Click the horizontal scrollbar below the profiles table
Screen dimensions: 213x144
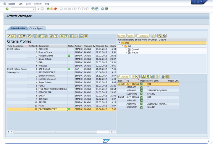pos(55,132)
